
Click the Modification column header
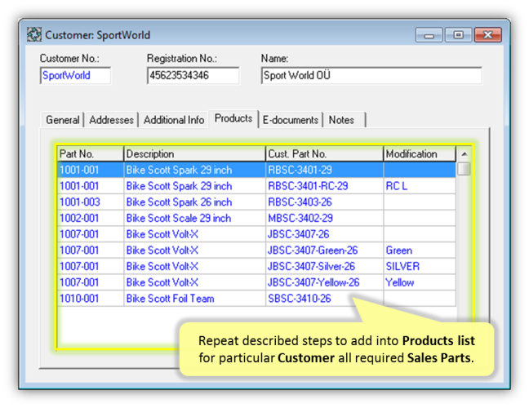tap(420, 154)
